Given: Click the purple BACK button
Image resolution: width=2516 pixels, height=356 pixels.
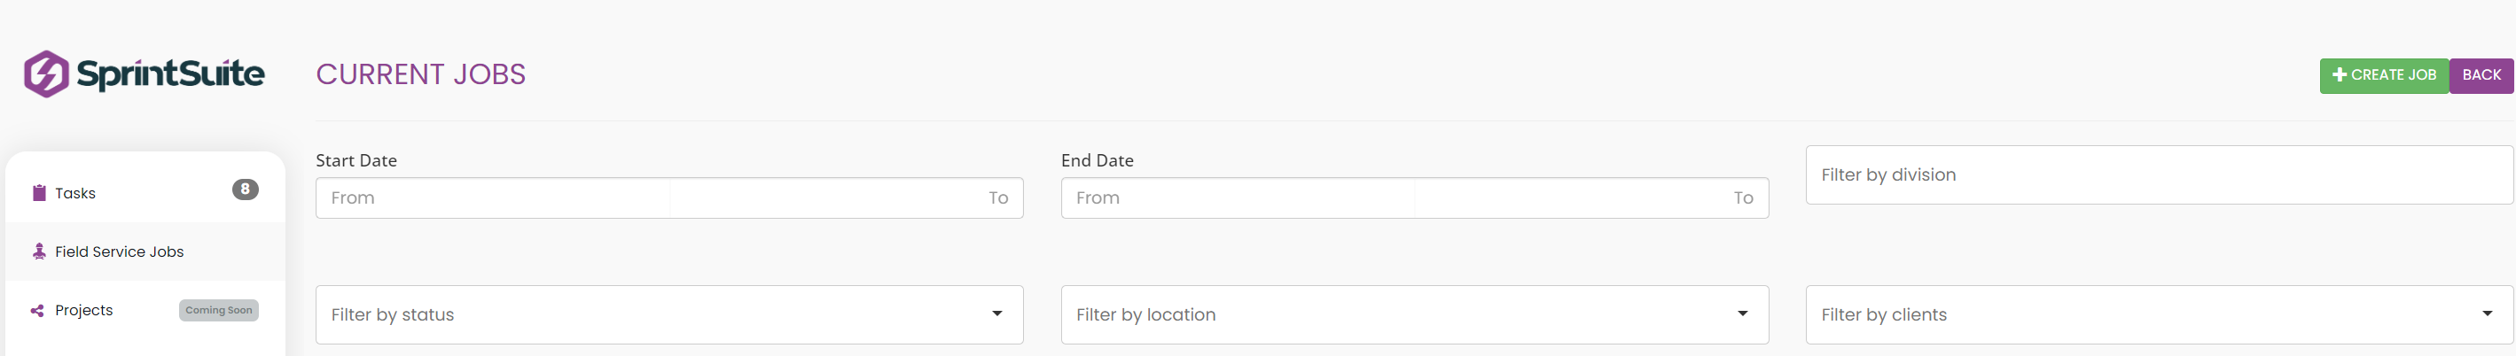Looking at the screenshot, I should click(x=2481, y=75).
